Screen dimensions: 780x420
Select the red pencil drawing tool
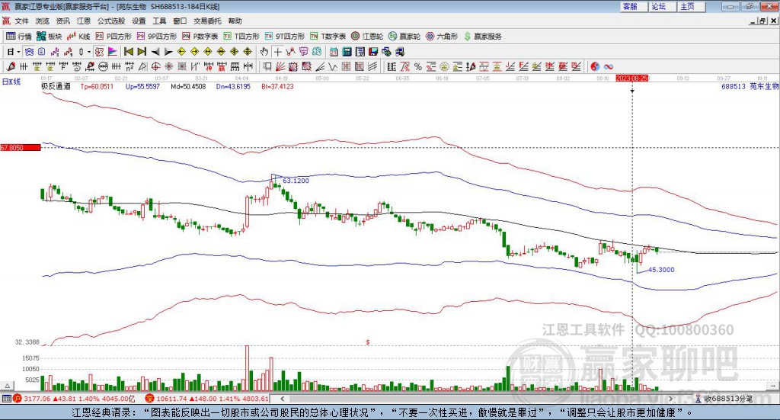pos(11,66)
